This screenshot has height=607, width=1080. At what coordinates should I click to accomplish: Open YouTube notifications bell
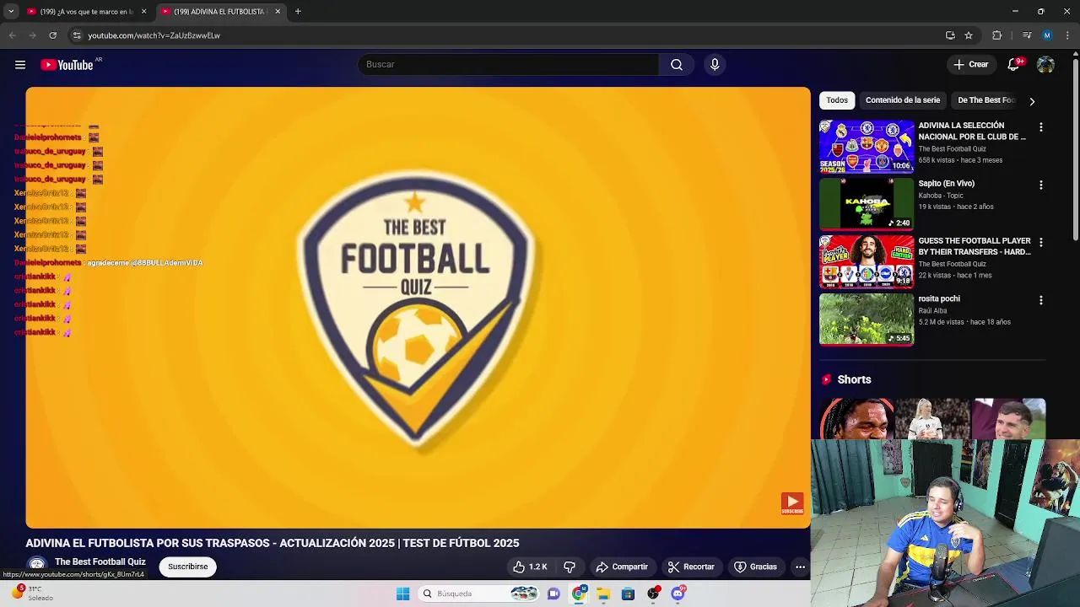click(1014, 65)
